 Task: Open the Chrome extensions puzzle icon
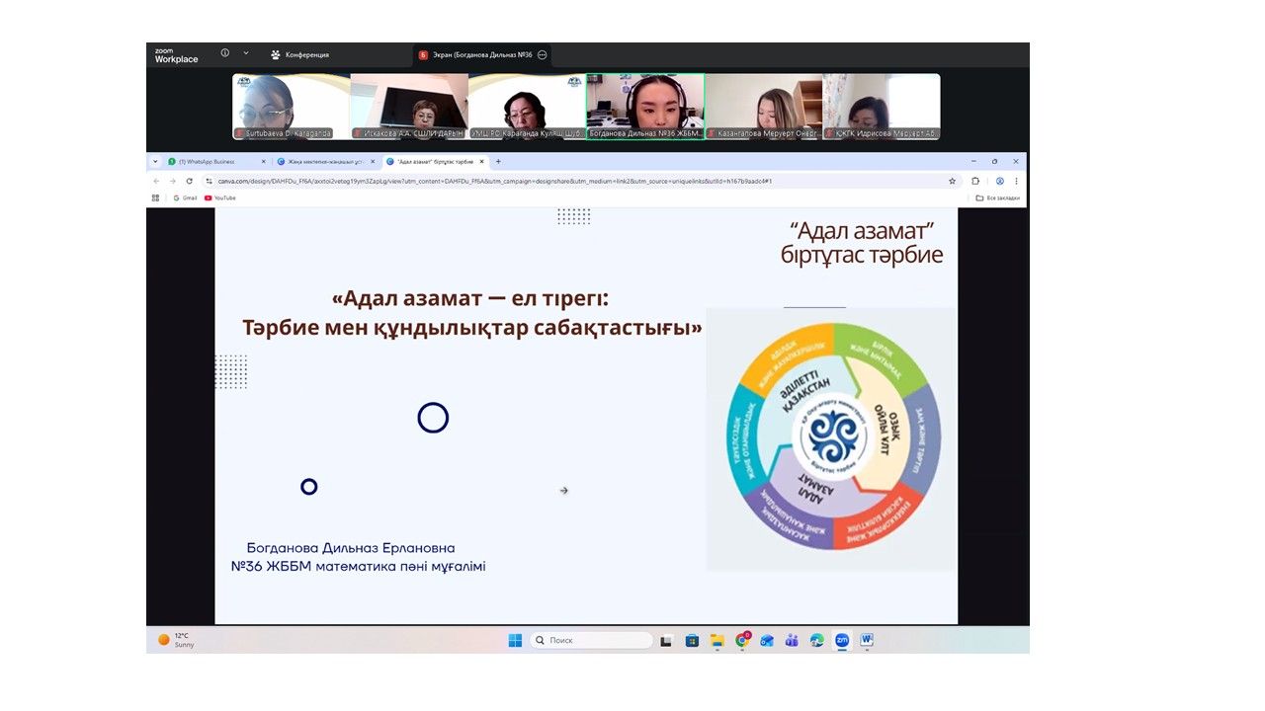point(975,182)
